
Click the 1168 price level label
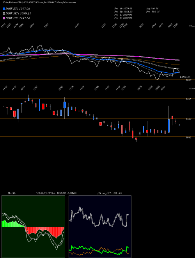189,99
